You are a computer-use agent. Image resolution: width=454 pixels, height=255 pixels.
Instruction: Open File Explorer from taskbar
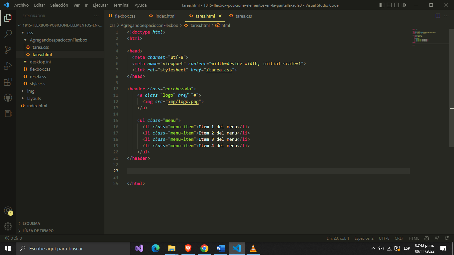click(x=172, y=248)
